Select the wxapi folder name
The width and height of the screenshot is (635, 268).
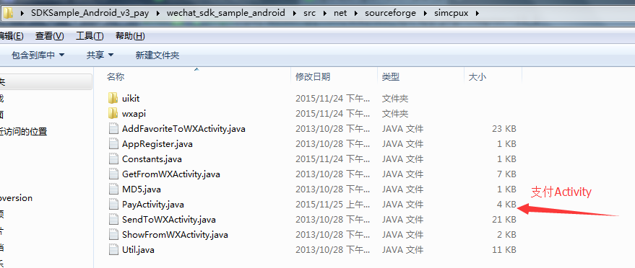point(134,114)
